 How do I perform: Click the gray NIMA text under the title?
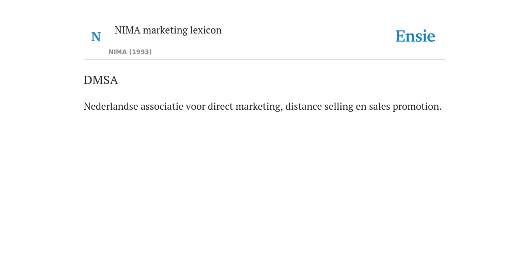(117, 52)
